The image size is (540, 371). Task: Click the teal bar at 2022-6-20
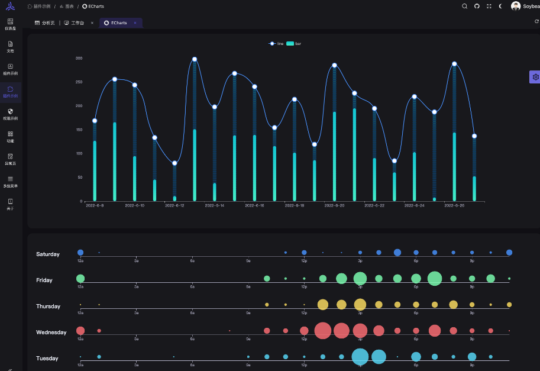pos(334,156)
